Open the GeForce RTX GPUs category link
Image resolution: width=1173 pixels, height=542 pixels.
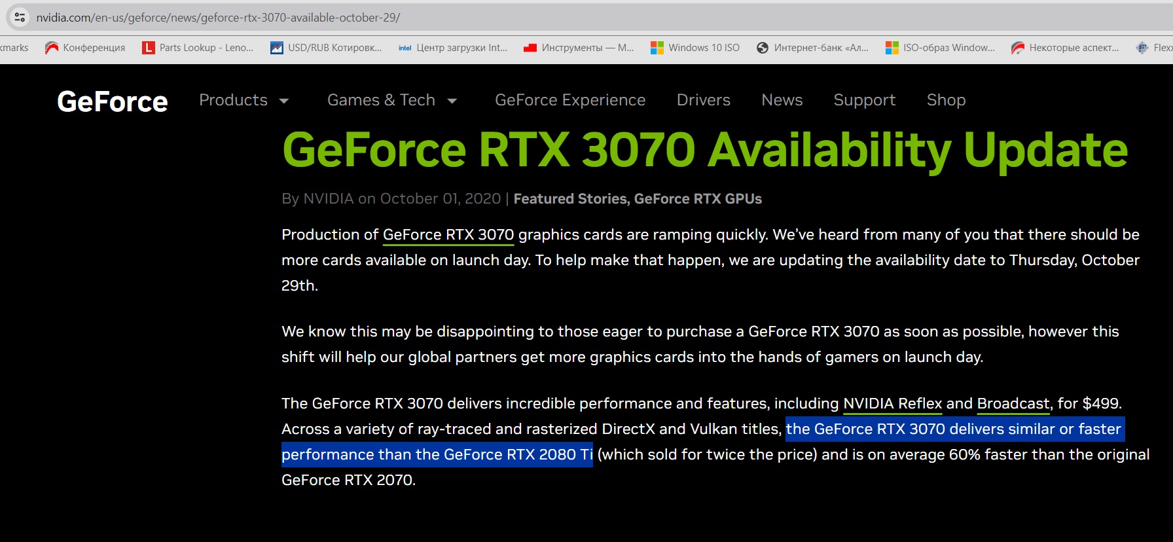click(698, 199)
